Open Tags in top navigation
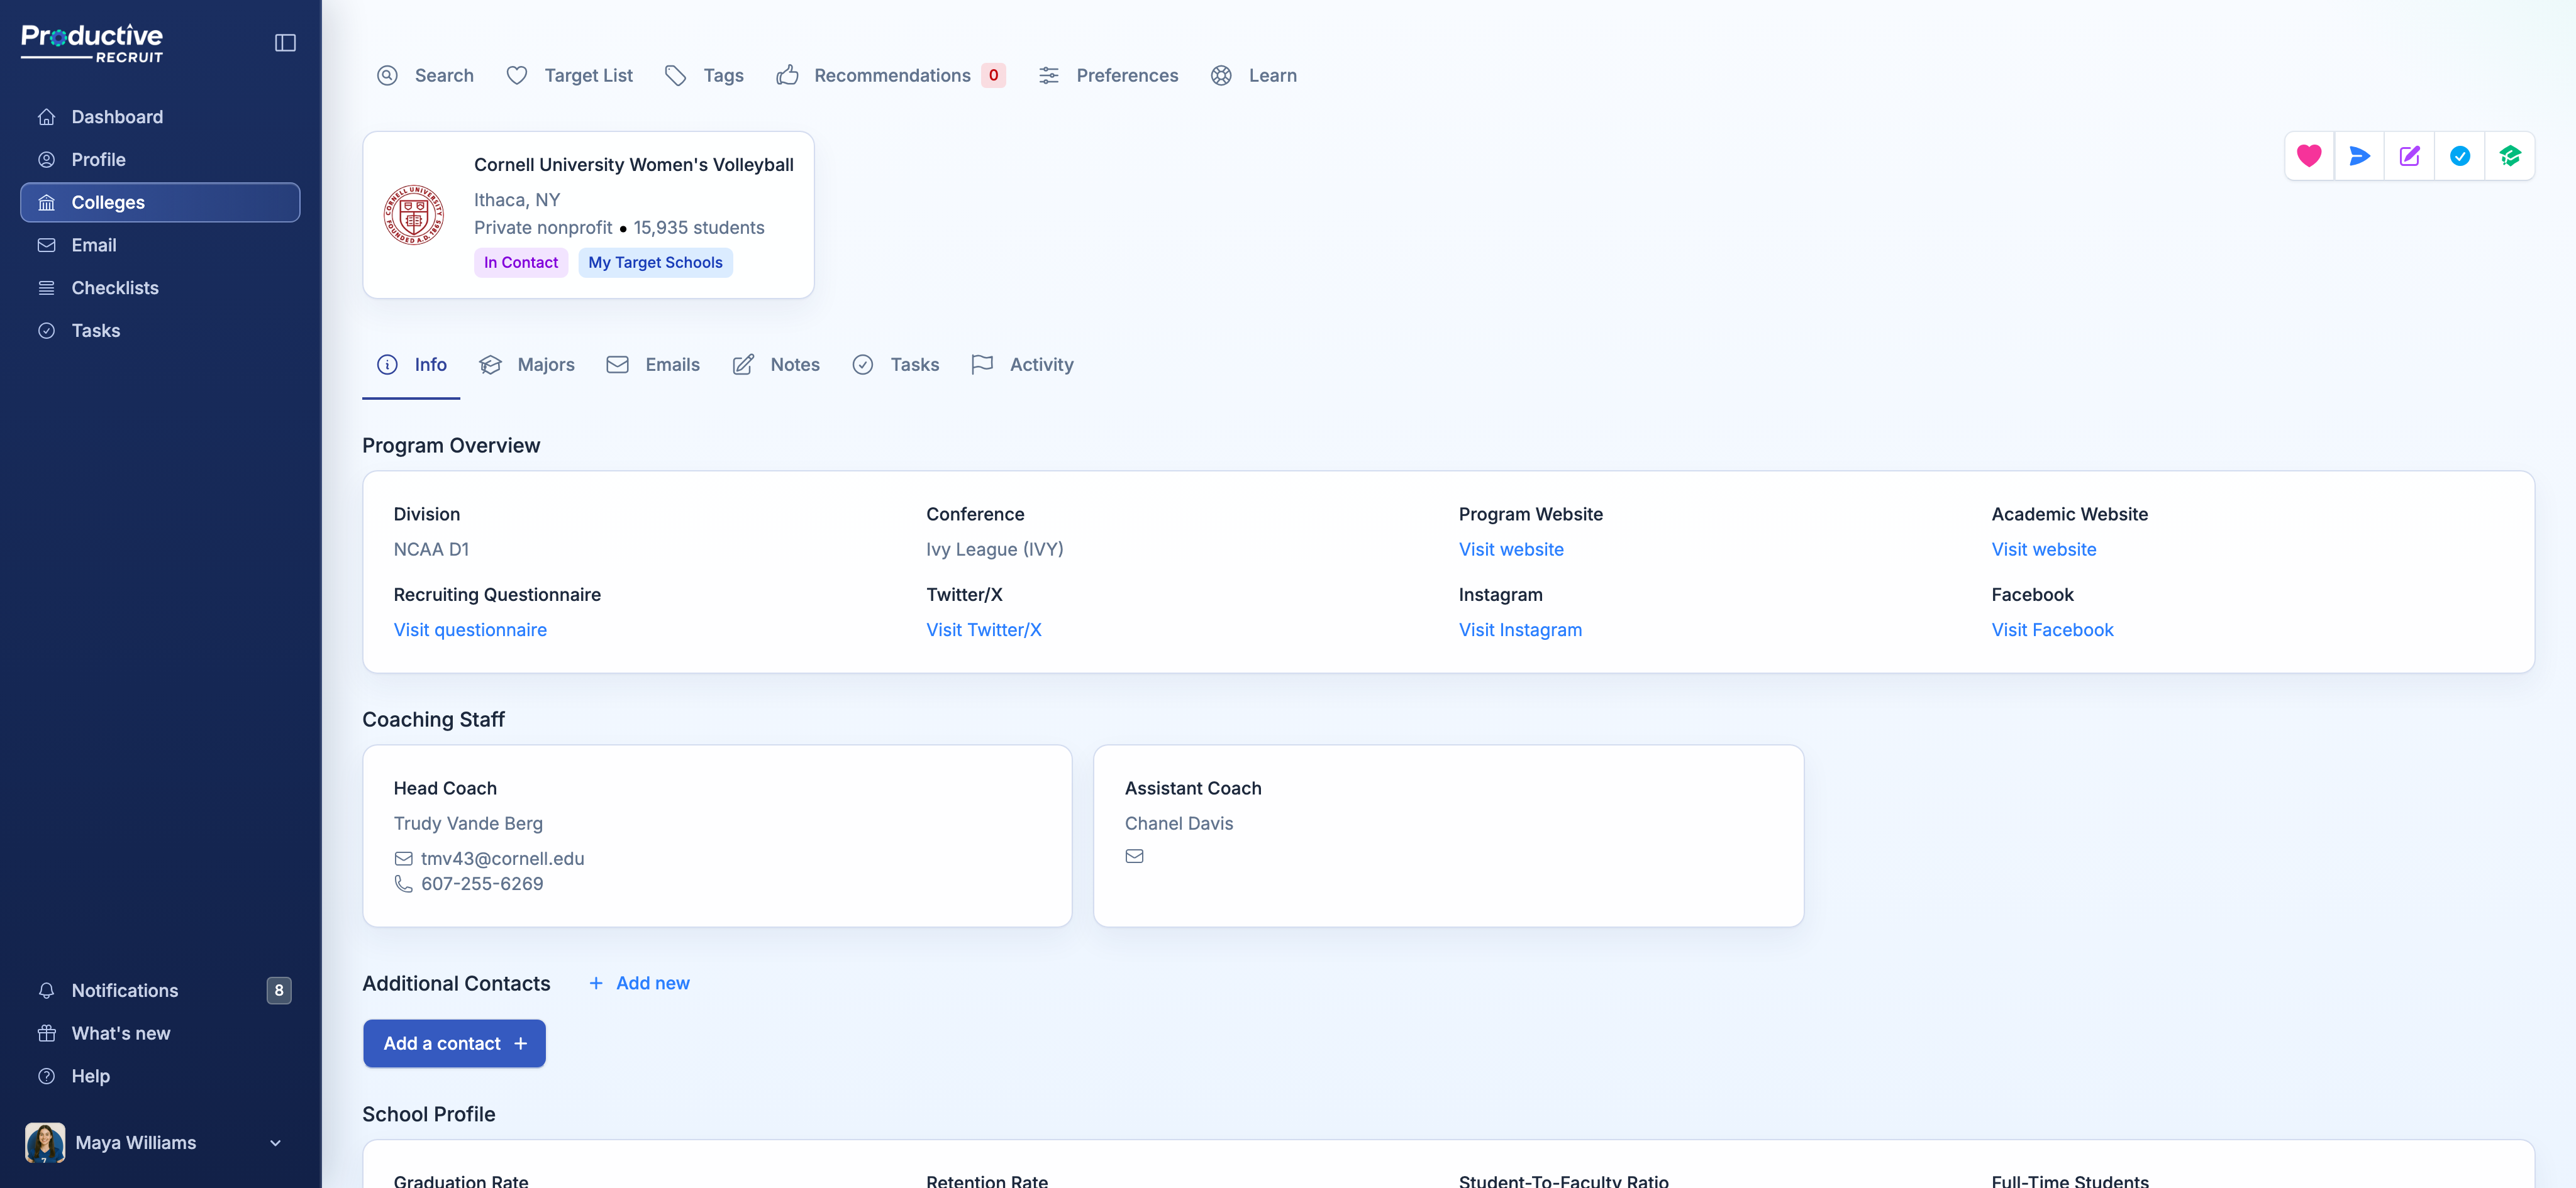 (x=704, y=75)
